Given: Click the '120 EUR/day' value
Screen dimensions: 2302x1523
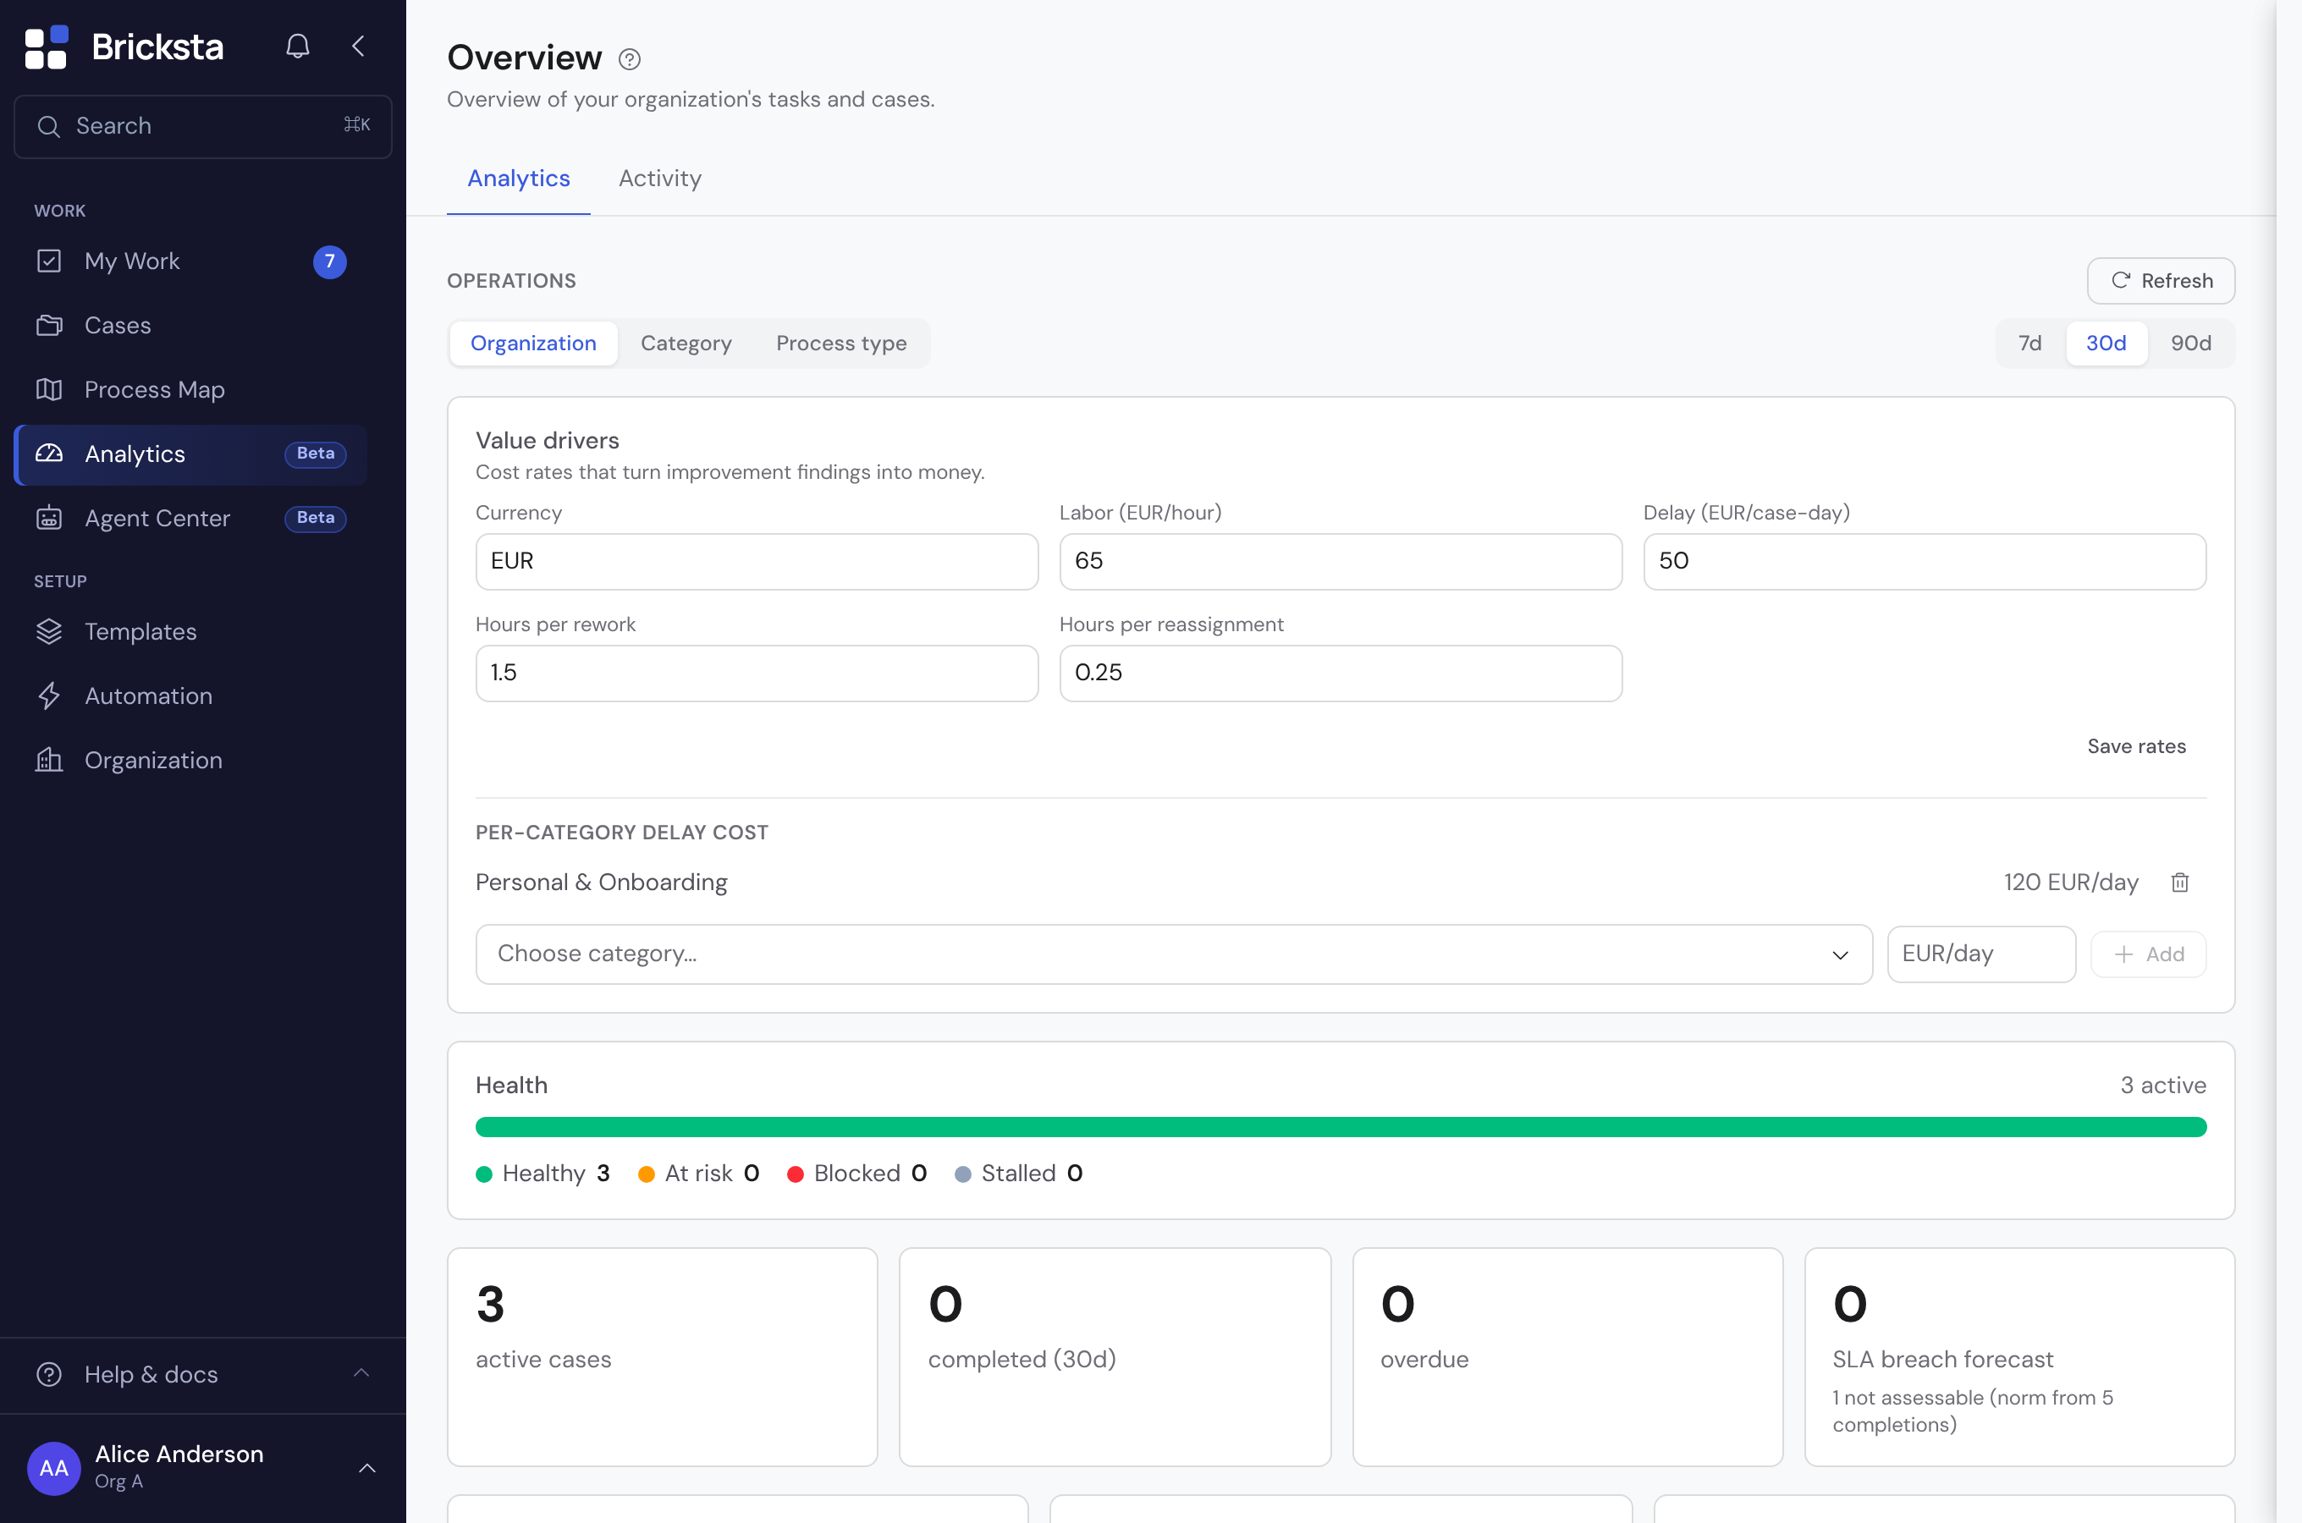Looking at the screenshot, I should tap(2071, 882).
